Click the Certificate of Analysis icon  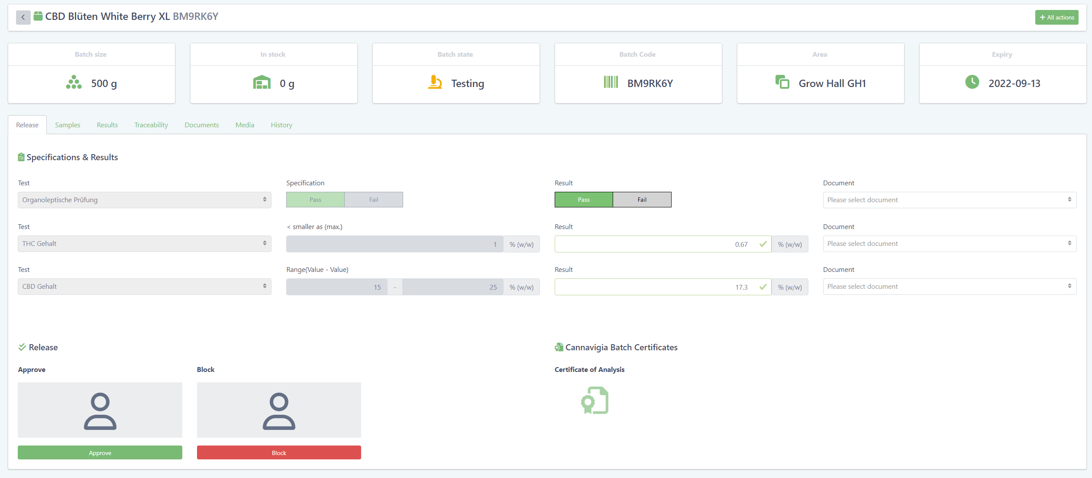pyautogui.click(x=594, y=400)
